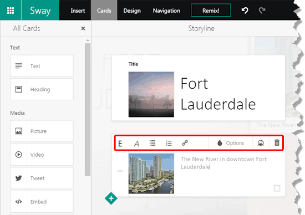Click the Text card lines icon
This screenshot has width=305, height=215.
(x=19, y=66)
